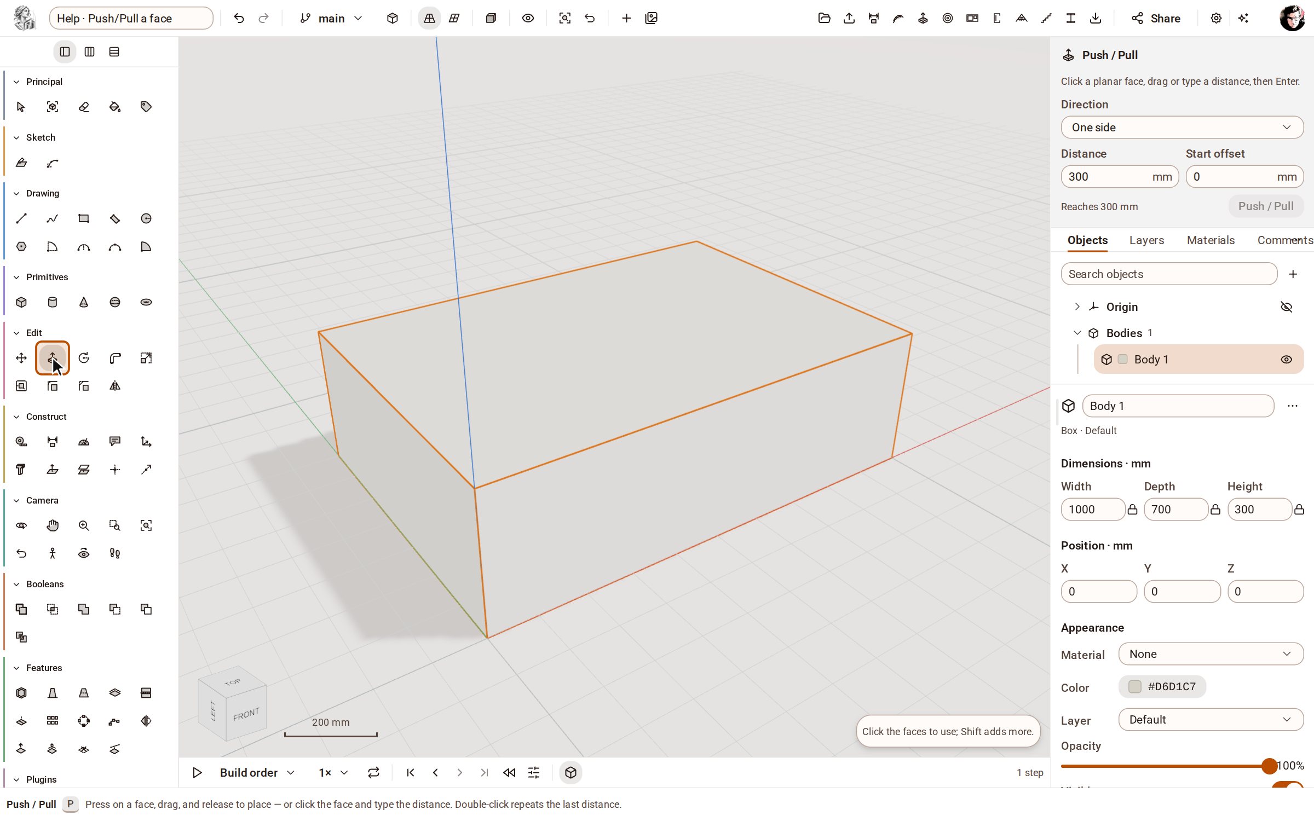Select the Move tool in Edit section
The height and width of the screenshot is (821, 1314).
tap(21, 358)
